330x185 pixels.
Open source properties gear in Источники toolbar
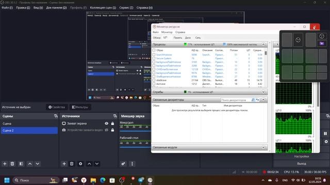click(80, 164)
